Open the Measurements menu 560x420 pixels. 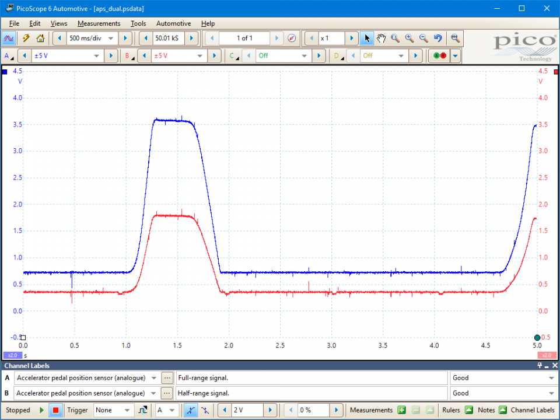coord(99,23)
